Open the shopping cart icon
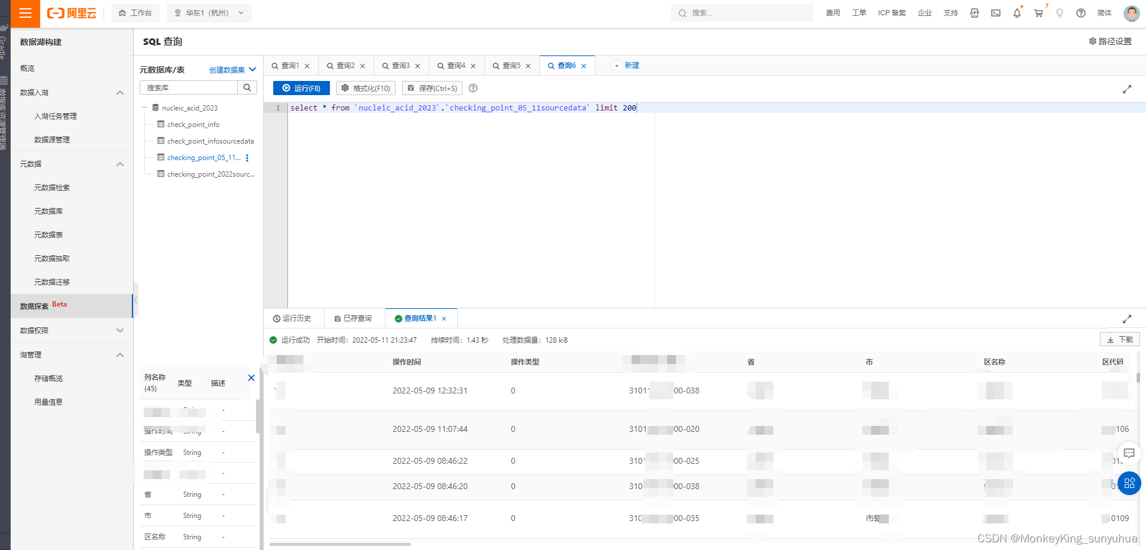This screenshot has height=550, width=1146. pos(1038,13)
